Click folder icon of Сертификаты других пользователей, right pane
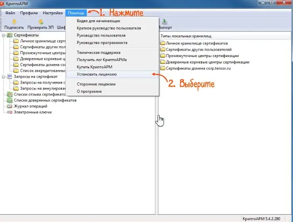The height and width of the screenshot is (222, 293). click(163, 50)
